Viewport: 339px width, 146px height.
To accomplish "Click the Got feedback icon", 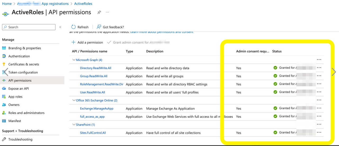I will click(99, 27).
